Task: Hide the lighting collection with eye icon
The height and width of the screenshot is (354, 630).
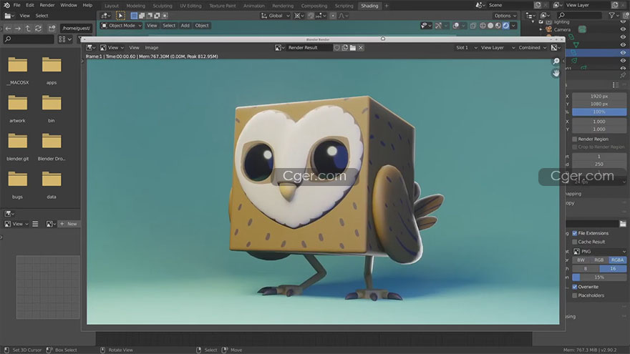Action: pos(623,21)
